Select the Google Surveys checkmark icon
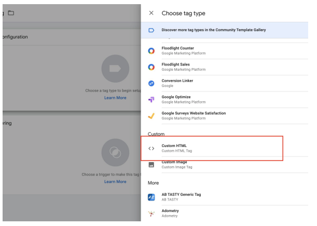 tap(151, 116)
